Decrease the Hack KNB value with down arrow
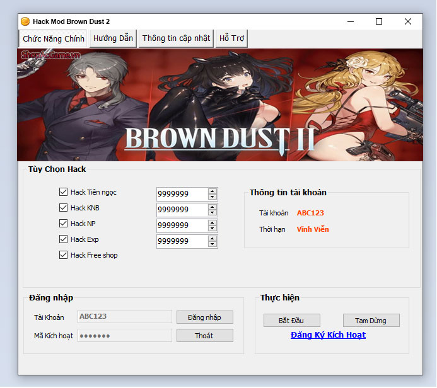 coord(213,213)
